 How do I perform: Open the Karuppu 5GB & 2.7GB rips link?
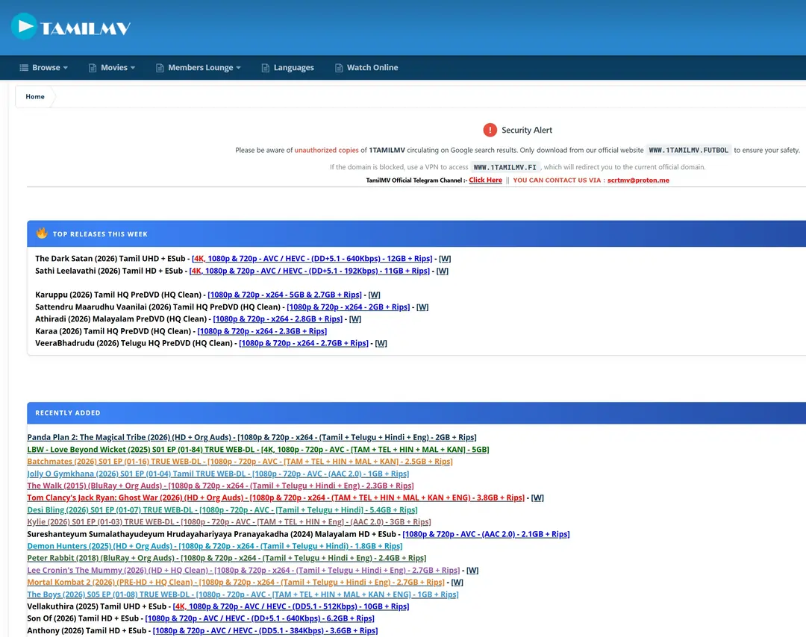pos(284,295)
